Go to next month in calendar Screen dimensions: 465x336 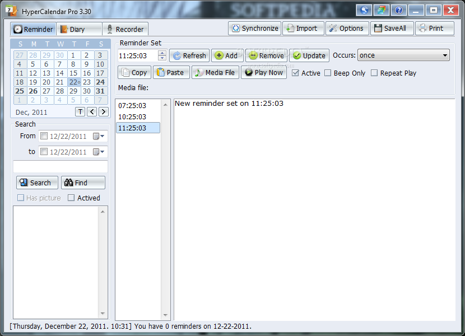[x=103, y=112]
